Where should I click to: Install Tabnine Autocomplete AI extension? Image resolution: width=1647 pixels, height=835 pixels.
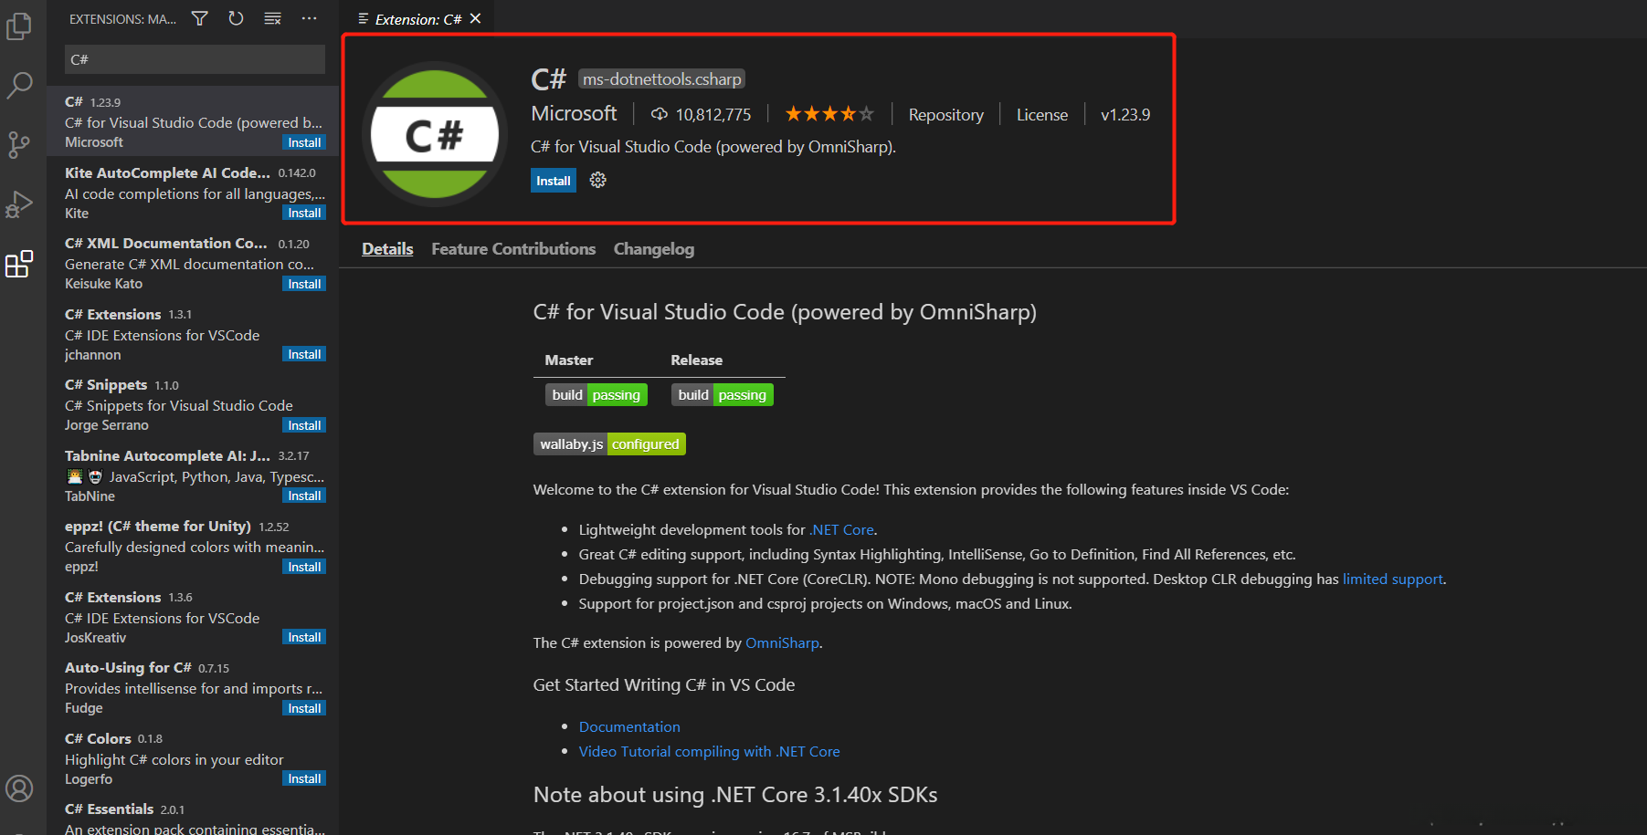click(x=304, y=496)
